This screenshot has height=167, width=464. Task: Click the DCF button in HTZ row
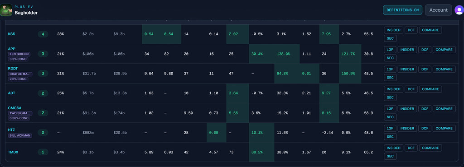click(x=425, y=129)
